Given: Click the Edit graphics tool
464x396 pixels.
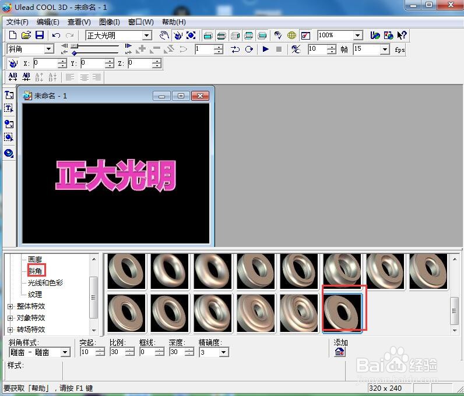Looking at the screenshot, I should (x=9, y=137).
